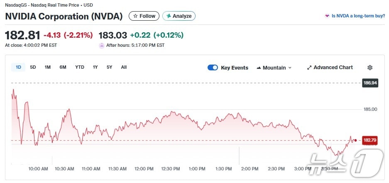389x183 pixels.
Task: Choose the YTD range tab
Action: pos(80,67)
